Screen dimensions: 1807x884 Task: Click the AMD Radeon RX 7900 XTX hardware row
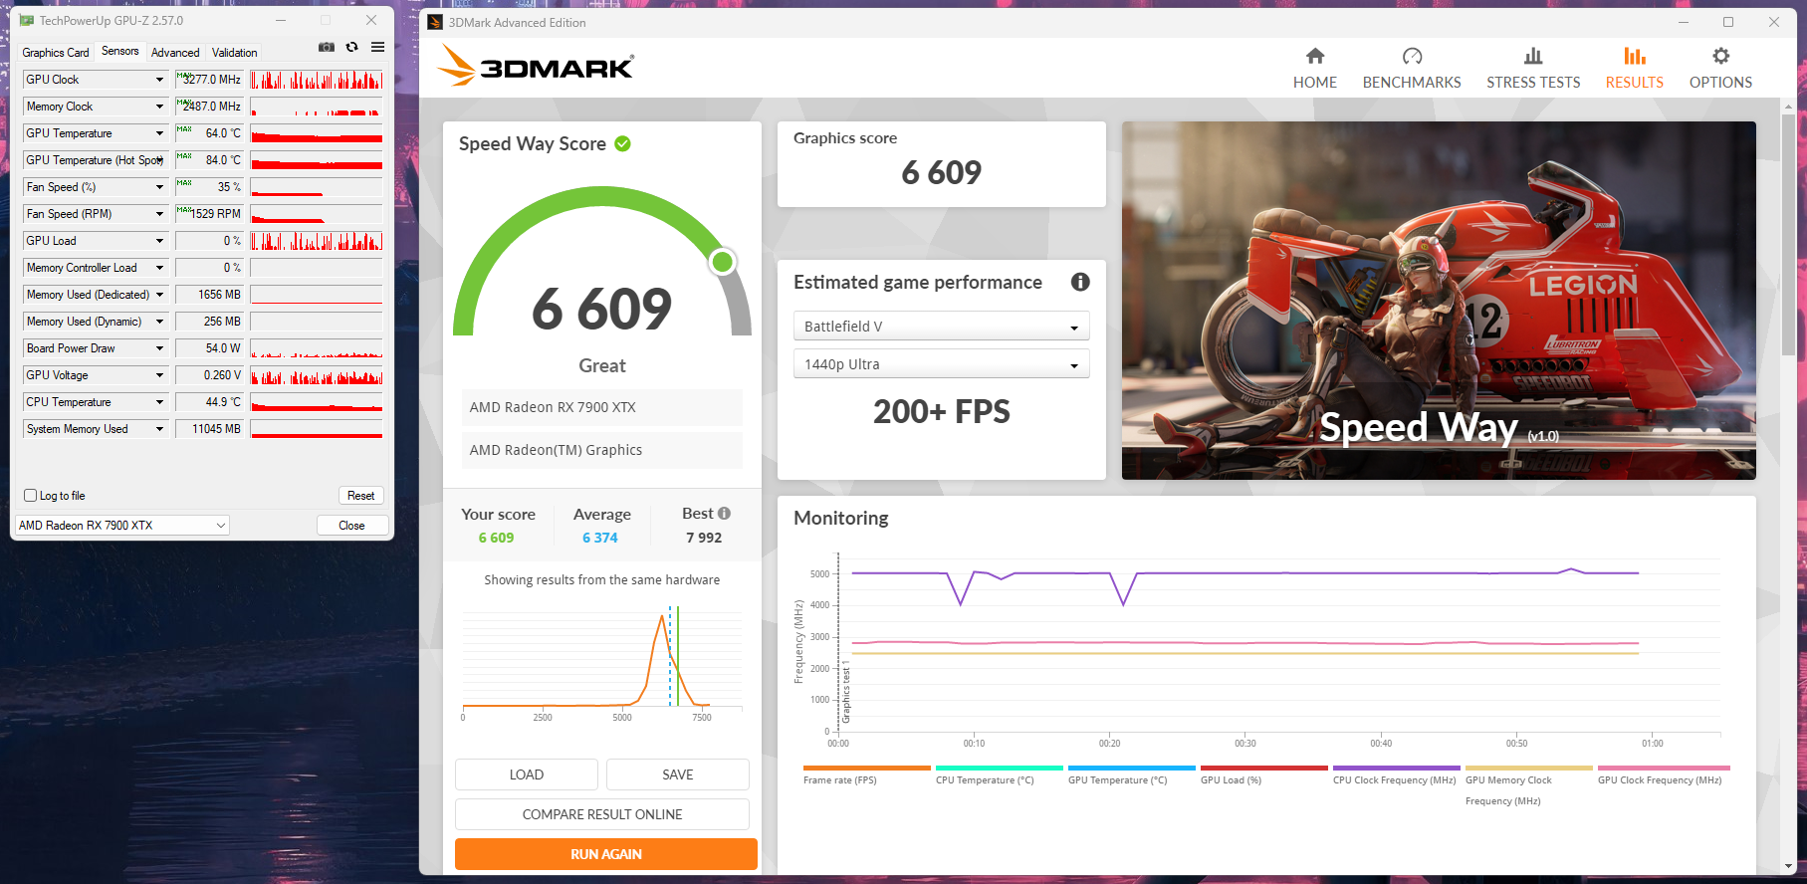(602, 407)
